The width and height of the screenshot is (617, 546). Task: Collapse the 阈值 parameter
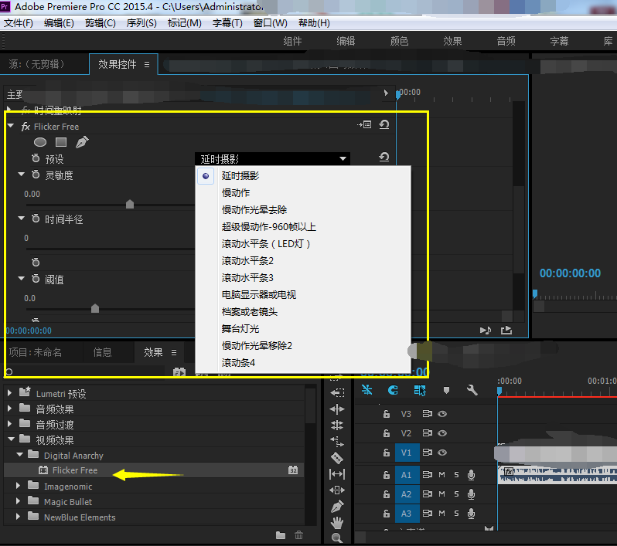pyautogui.click(x=21, y=278)
